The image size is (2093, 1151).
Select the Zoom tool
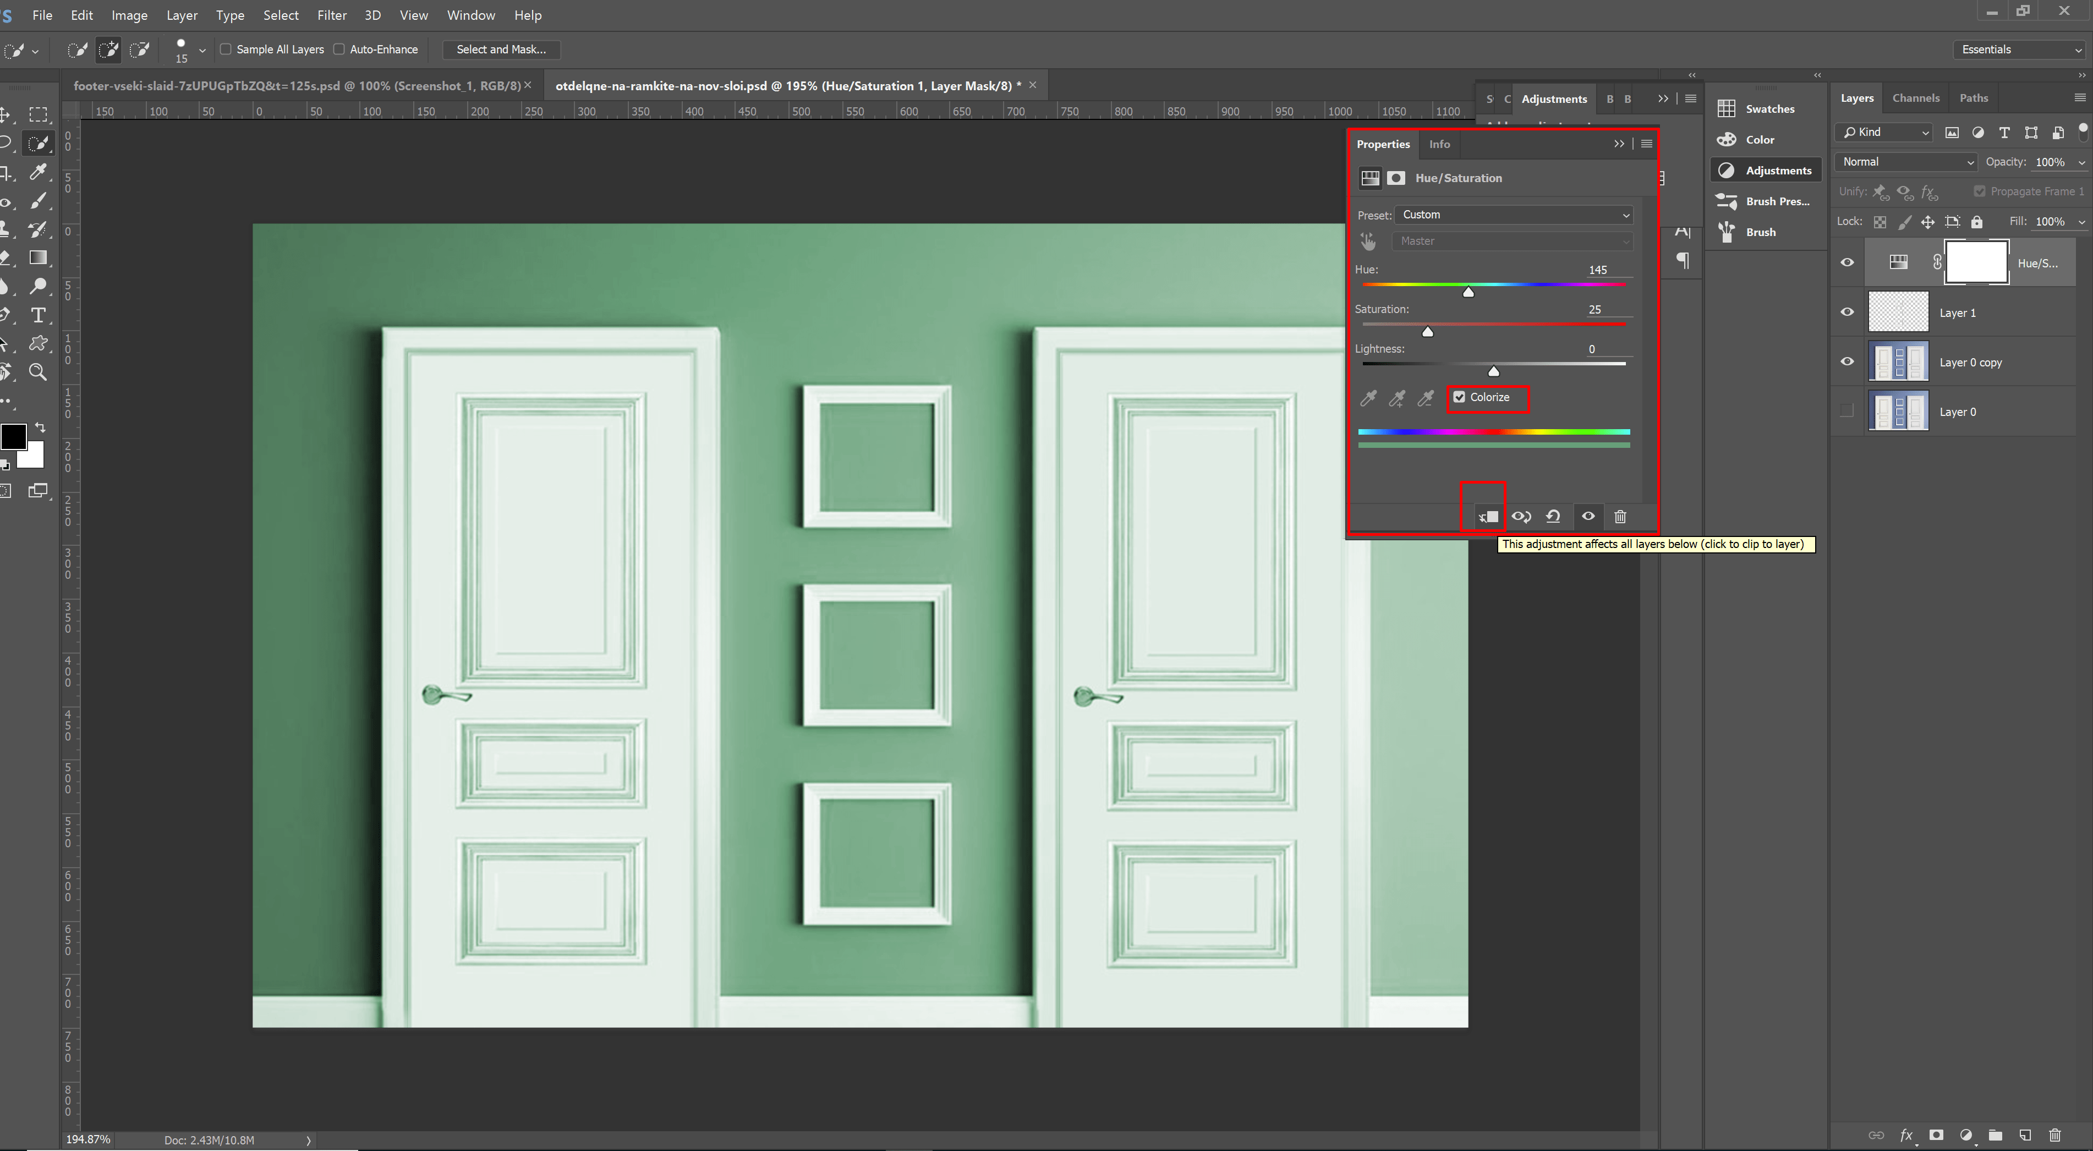tap(38, 372)
